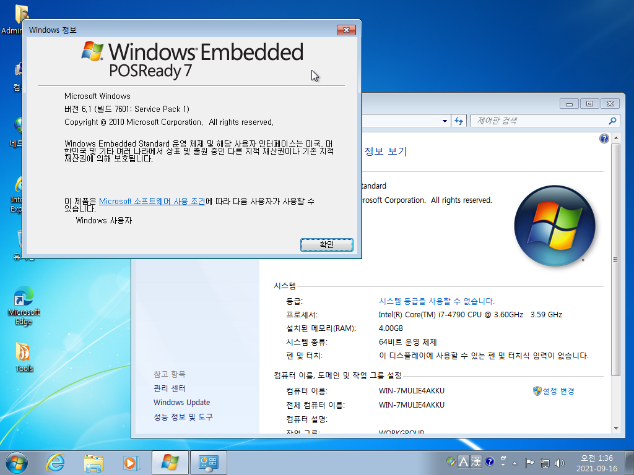Open Windows Explorer folder taskbar icon
The width and height of the screenshot is (634, 475).
(93, 463)
